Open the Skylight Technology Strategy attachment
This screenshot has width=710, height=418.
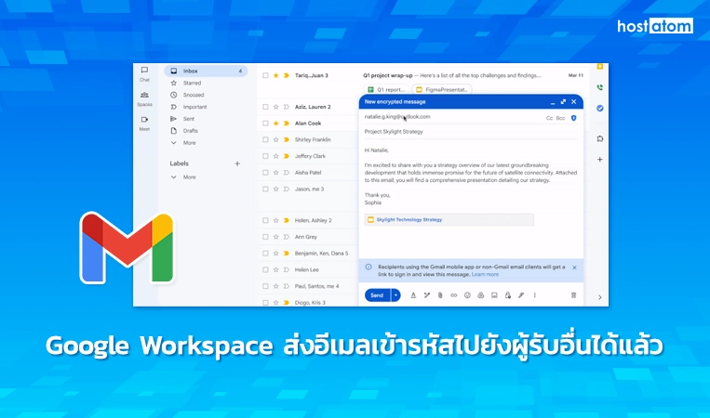pyautogui.click(x=449, y=219)
